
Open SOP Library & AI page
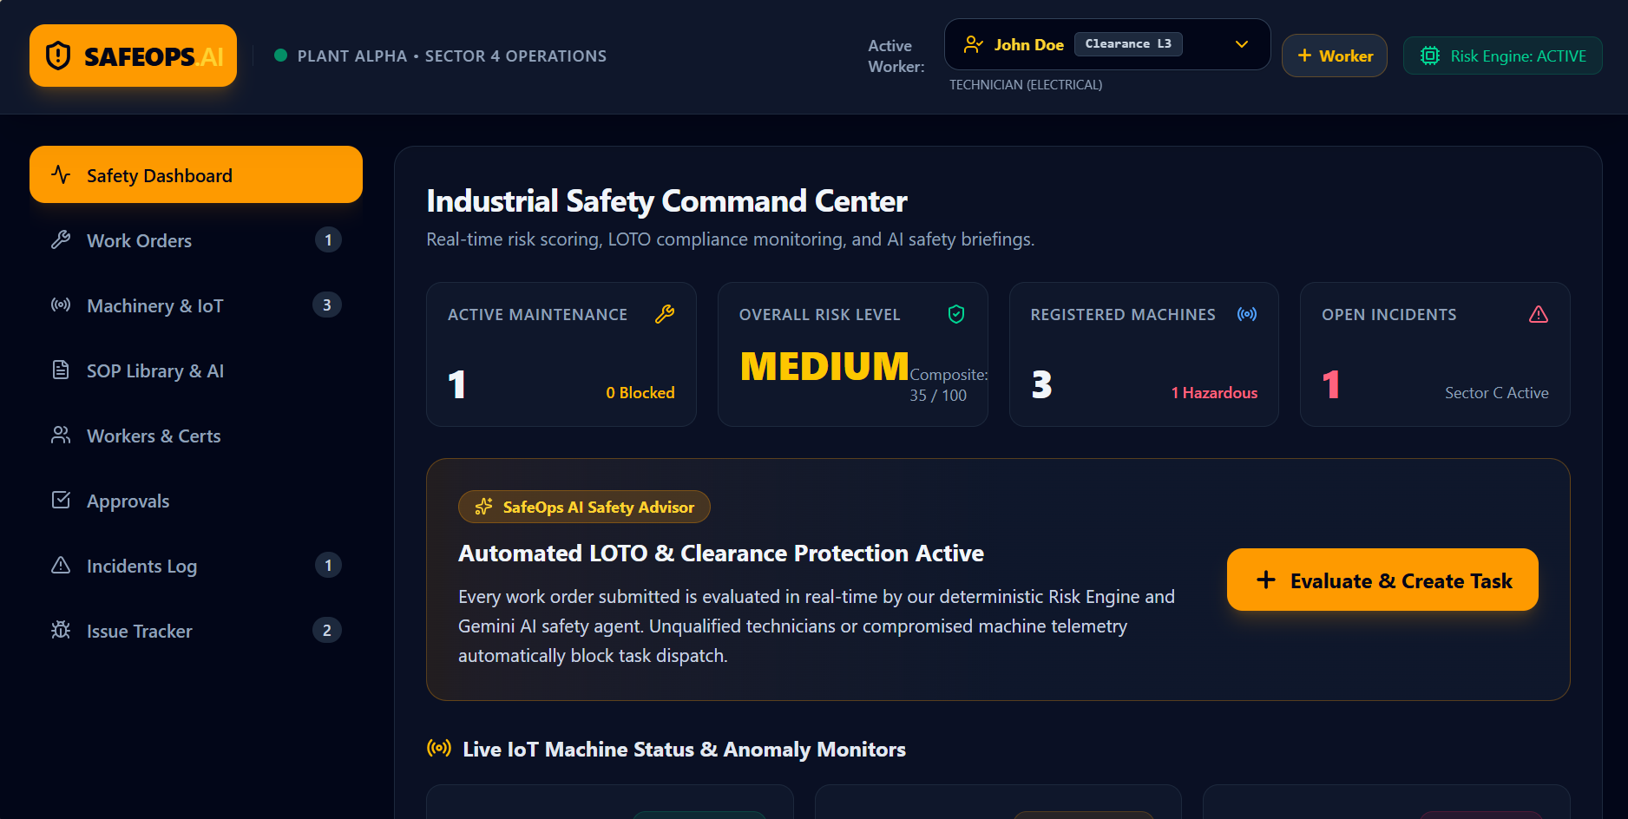point(196,370)
